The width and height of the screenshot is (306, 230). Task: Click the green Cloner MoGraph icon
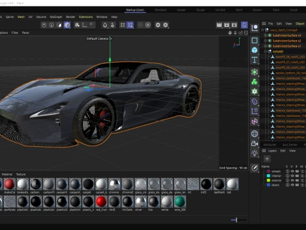254,82
